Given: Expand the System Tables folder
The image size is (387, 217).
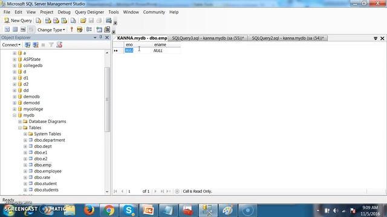Looking at the screenshot, I should (x=25, y=134).
